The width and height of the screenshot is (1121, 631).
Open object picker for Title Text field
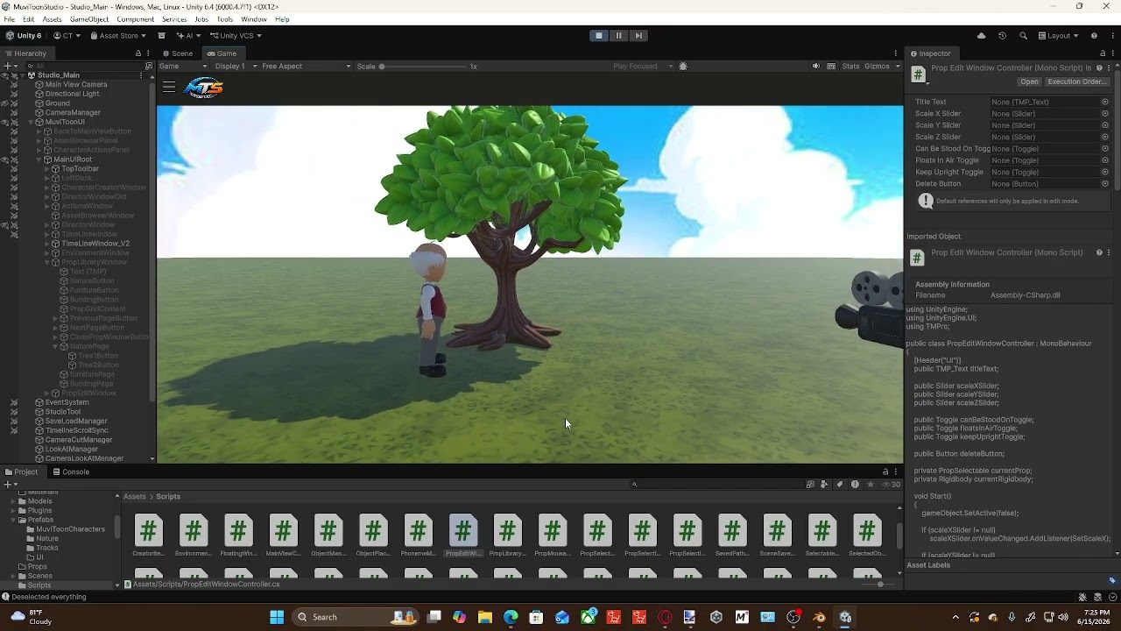tap(1105, 102)
